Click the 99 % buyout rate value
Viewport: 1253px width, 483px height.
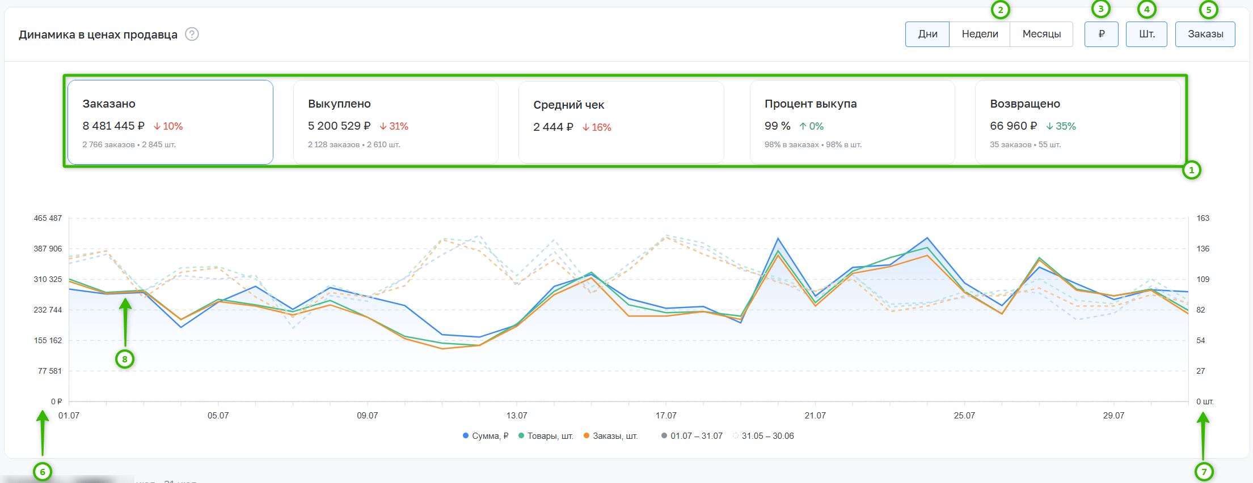click(777, 126)
